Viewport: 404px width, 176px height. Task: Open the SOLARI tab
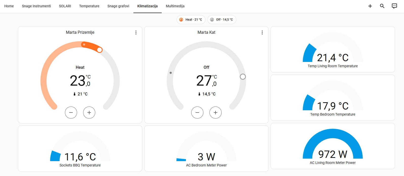click(x=65, y=6)
